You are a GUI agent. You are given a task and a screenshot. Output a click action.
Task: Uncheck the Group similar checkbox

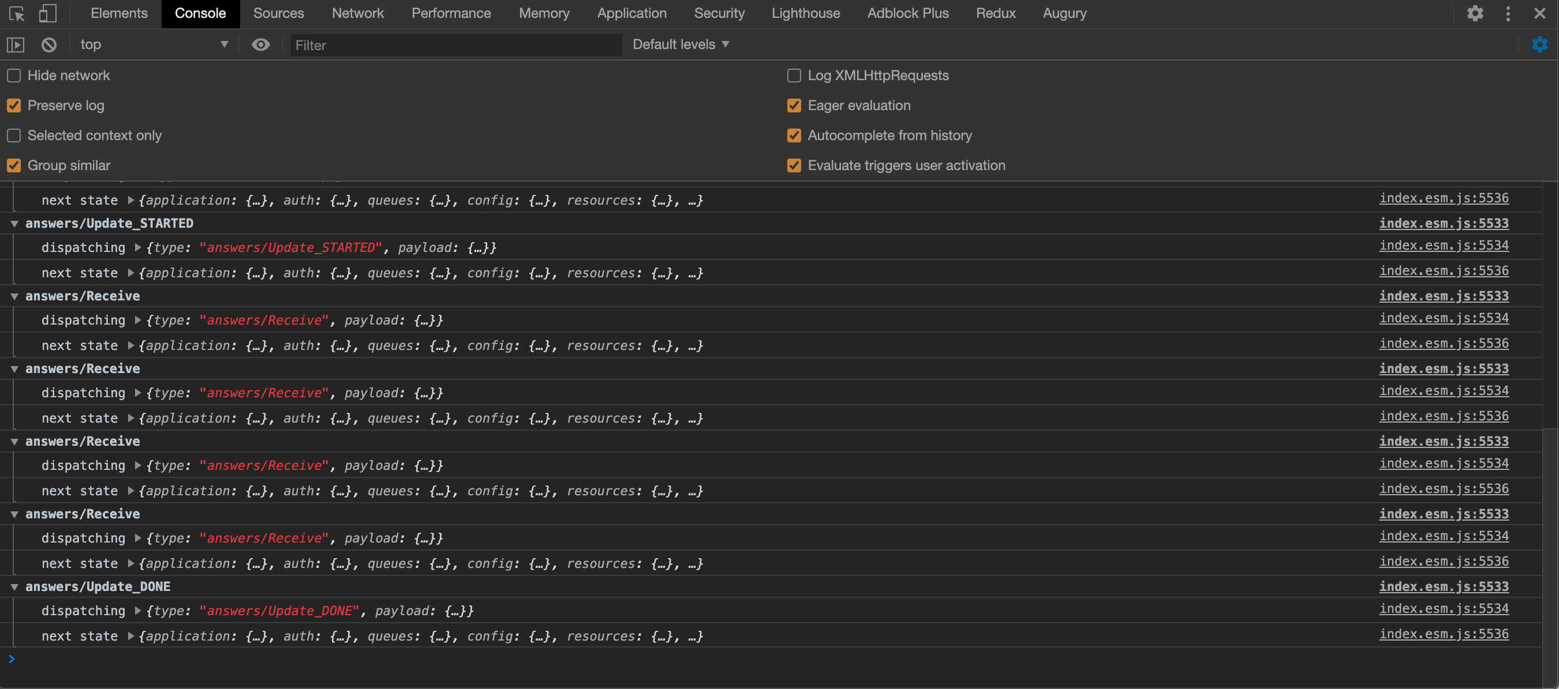pyautogui.click(x=14, y=165)
